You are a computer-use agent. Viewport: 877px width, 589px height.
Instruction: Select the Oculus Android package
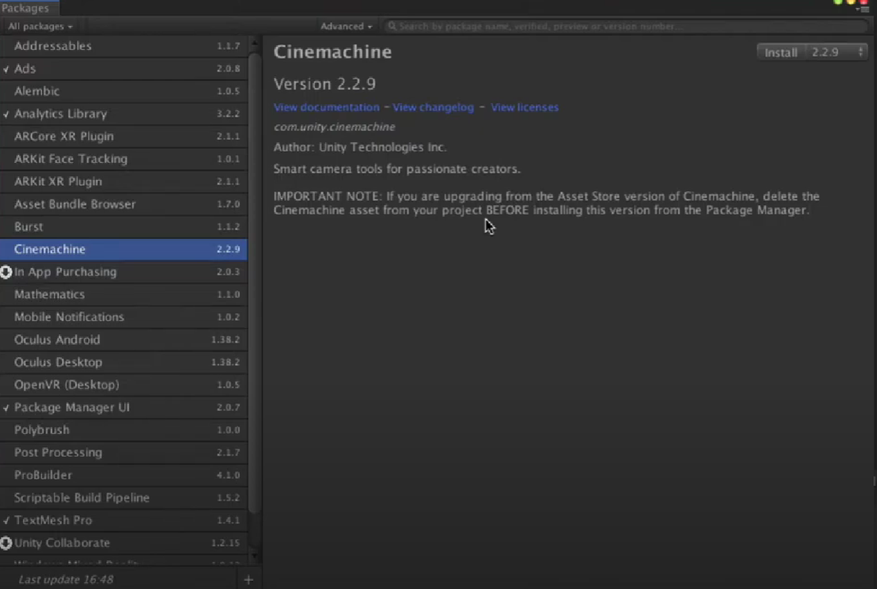(124, 340)
